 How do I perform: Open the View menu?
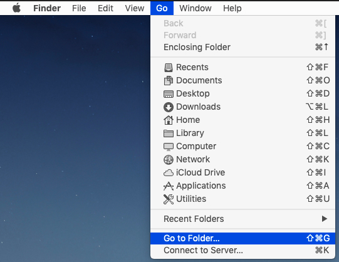click(x=135, y=8)
